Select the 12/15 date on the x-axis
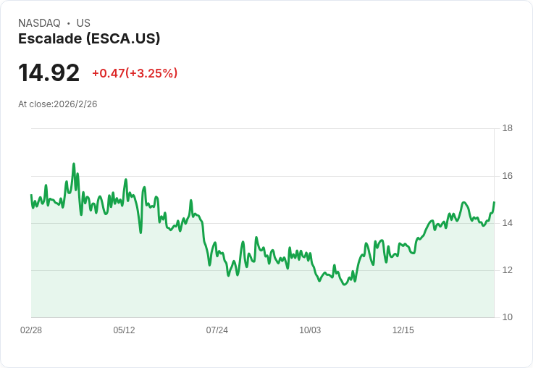 point(403,330)
